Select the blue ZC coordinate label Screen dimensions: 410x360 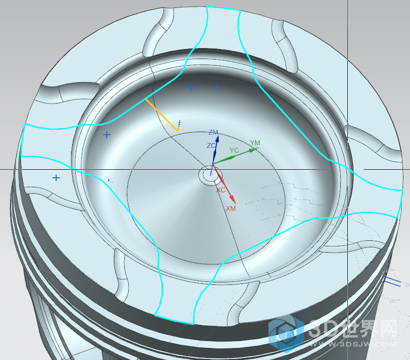212,146
